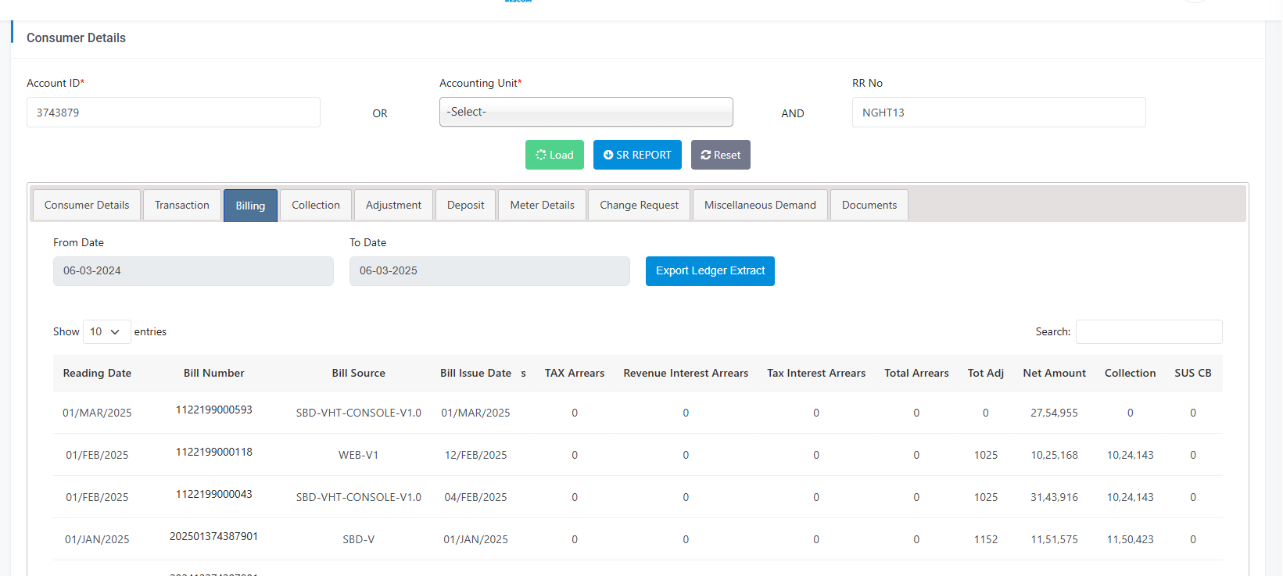Sort by Tax Interest Arrears column
Screen dimensions: 1283x576
[816, 373]
